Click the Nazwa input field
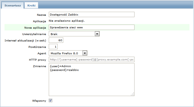 92,14
